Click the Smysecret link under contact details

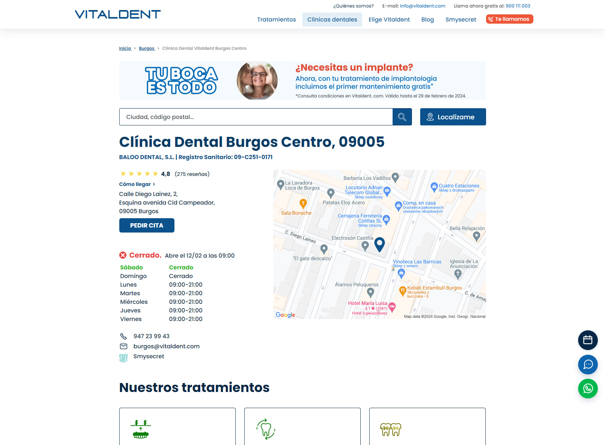coord(149,356)
